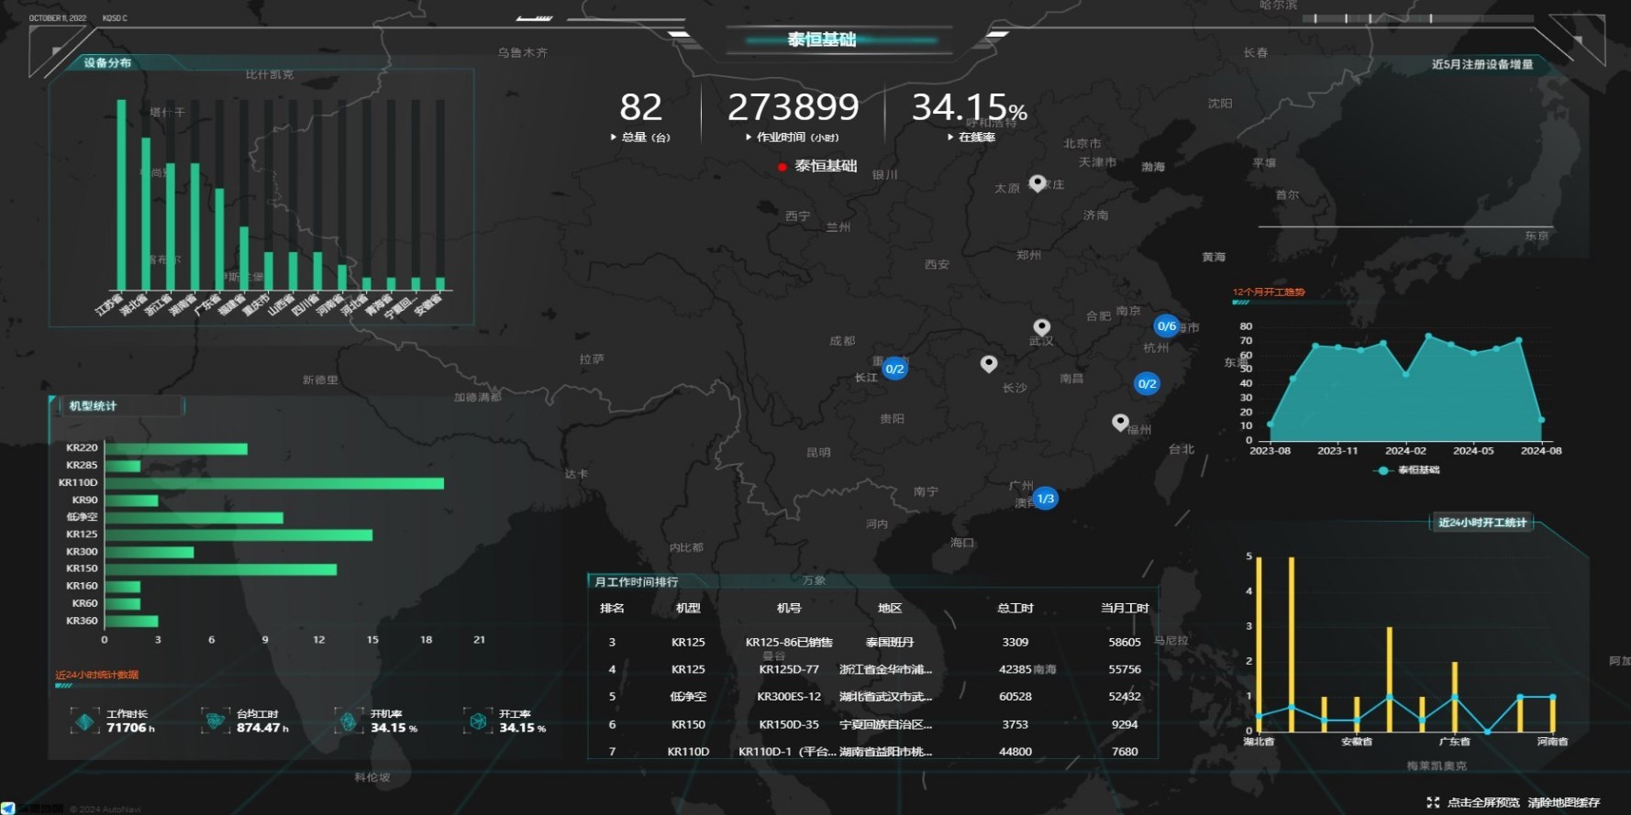Screen dimensions: 1631x815
Task: Click 点击全屏预览
Action: 1483,802
